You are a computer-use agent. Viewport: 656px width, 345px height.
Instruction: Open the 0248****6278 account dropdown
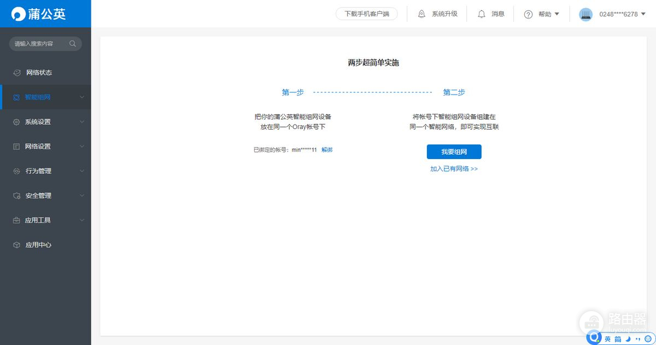point(618,14)
